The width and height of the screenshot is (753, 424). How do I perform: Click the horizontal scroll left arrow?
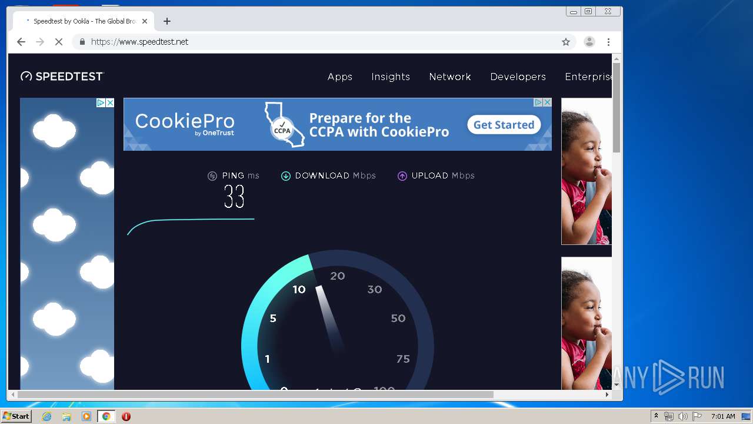(x=12, y=395)
